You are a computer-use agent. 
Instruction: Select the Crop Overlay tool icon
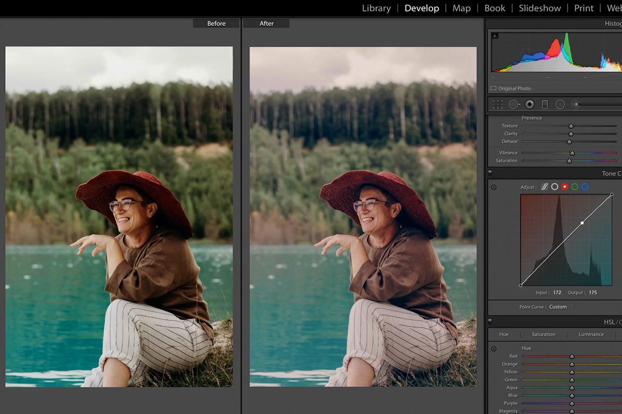(498, 104)
